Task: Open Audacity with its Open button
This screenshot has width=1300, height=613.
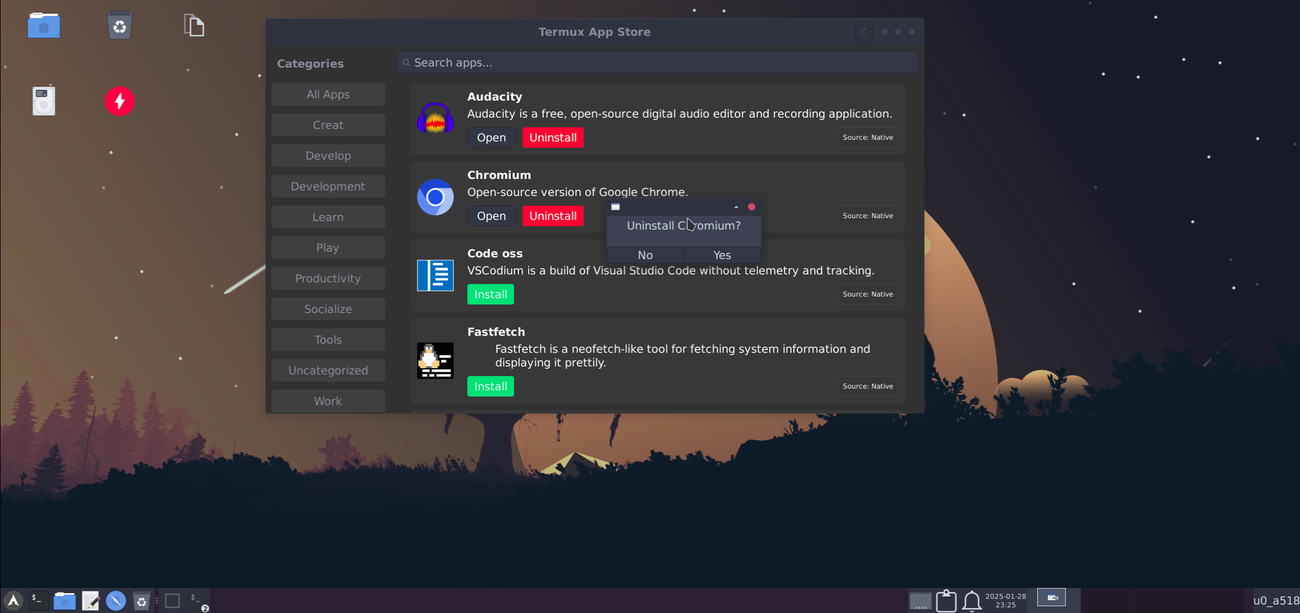Action: tap(491, 137)
